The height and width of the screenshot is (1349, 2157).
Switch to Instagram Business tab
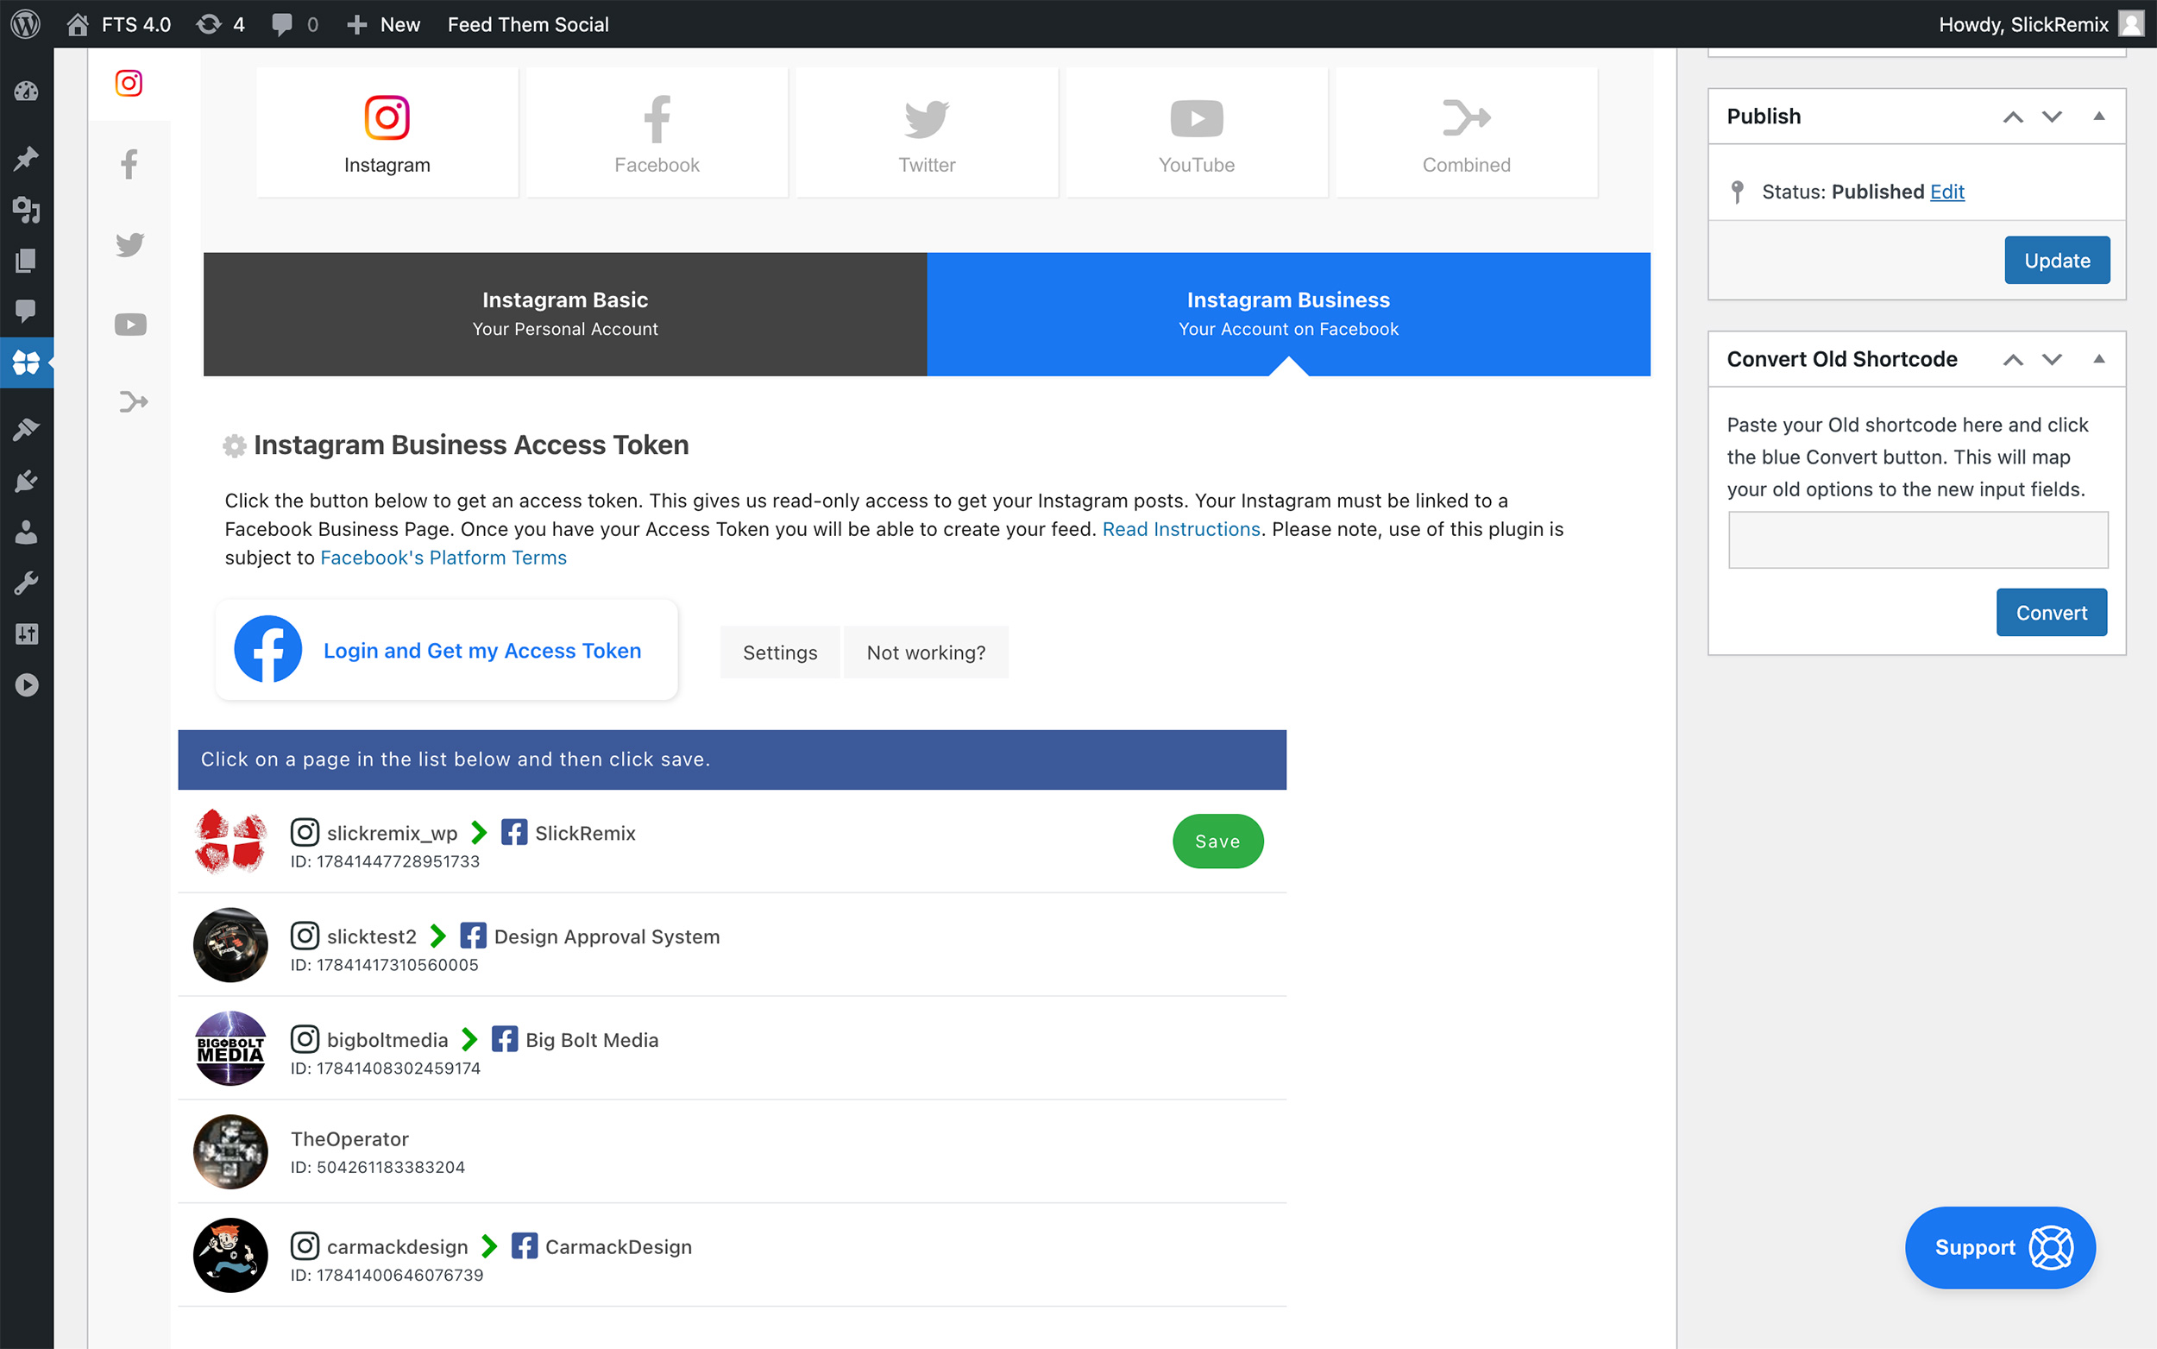click(x=1288, y=314)
